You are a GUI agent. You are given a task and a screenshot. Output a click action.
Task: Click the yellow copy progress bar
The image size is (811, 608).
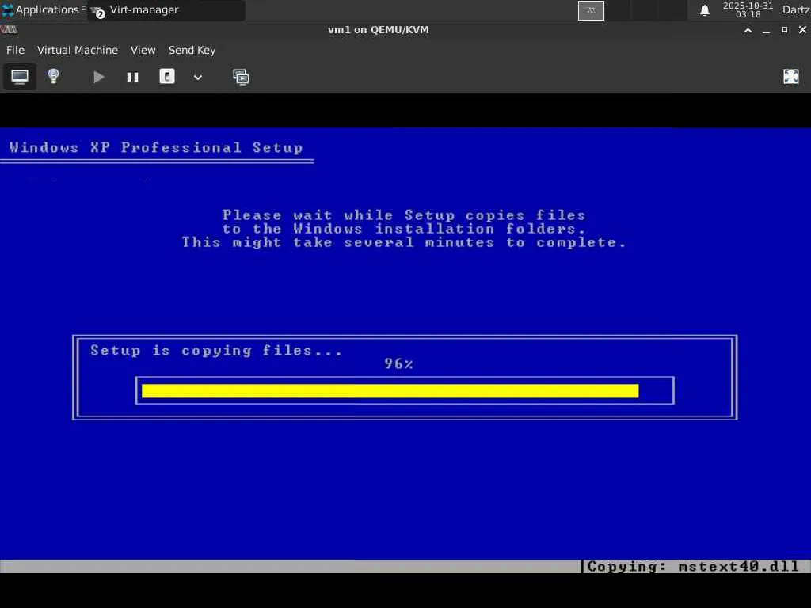tap(390, 391)
